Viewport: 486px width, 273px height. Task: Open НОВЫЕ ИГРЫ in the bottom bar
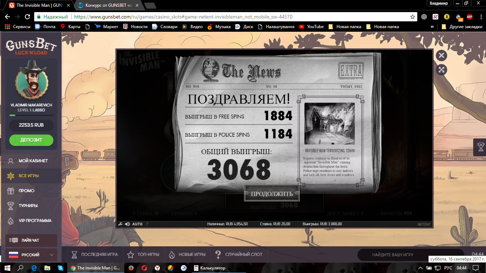tap(187, 254)
